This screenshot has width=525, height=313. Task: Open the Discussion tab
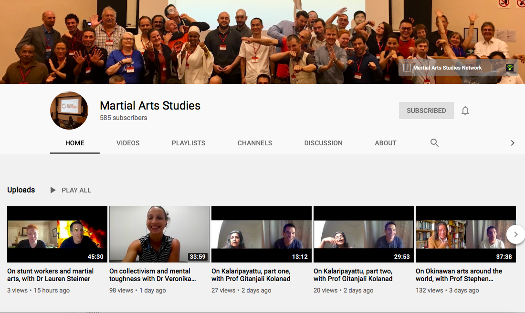click(323, 143)
